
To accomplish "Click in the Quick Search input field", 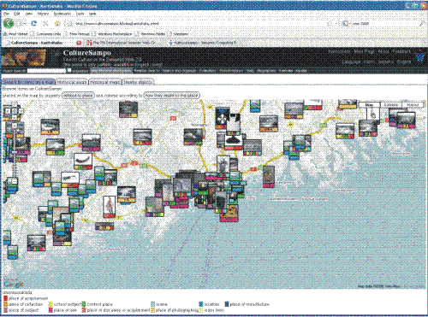I will 46,71.
